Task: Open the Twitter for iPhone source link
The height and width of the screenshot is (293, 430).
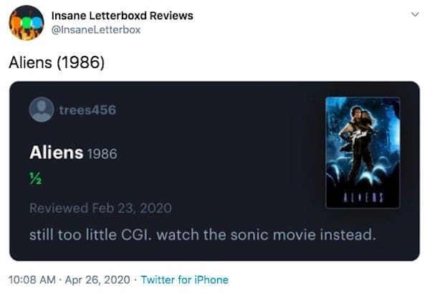Action: point(184,279)
